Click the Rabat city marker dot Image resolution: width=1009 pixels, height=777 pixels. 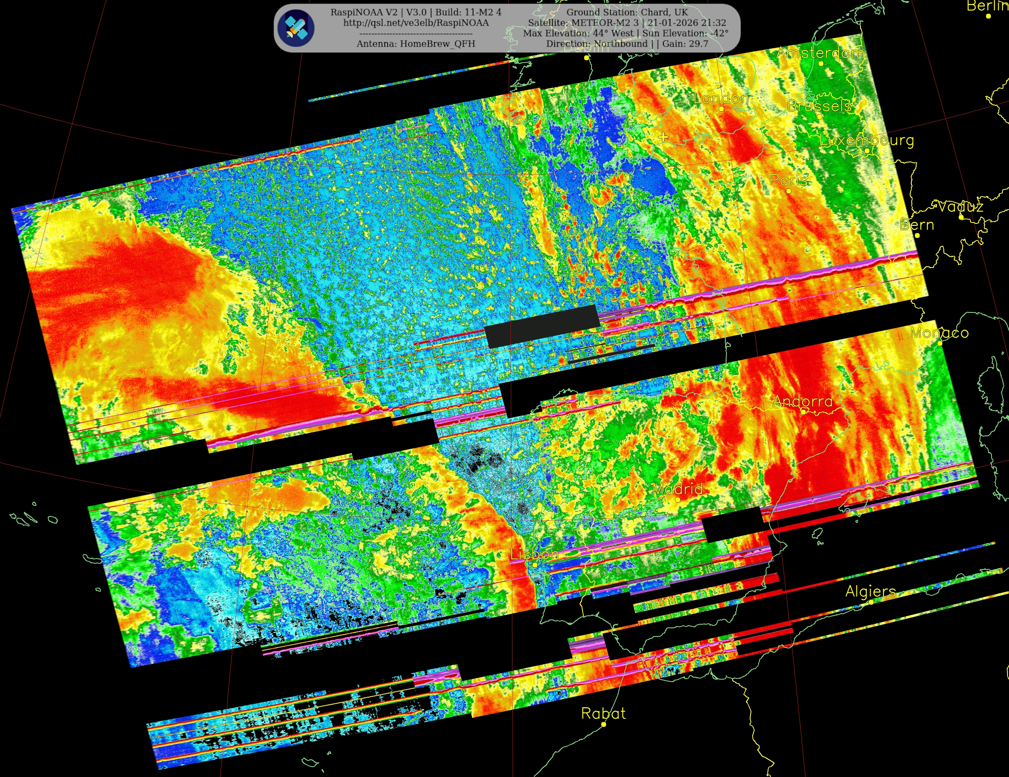tap(603, 724)
